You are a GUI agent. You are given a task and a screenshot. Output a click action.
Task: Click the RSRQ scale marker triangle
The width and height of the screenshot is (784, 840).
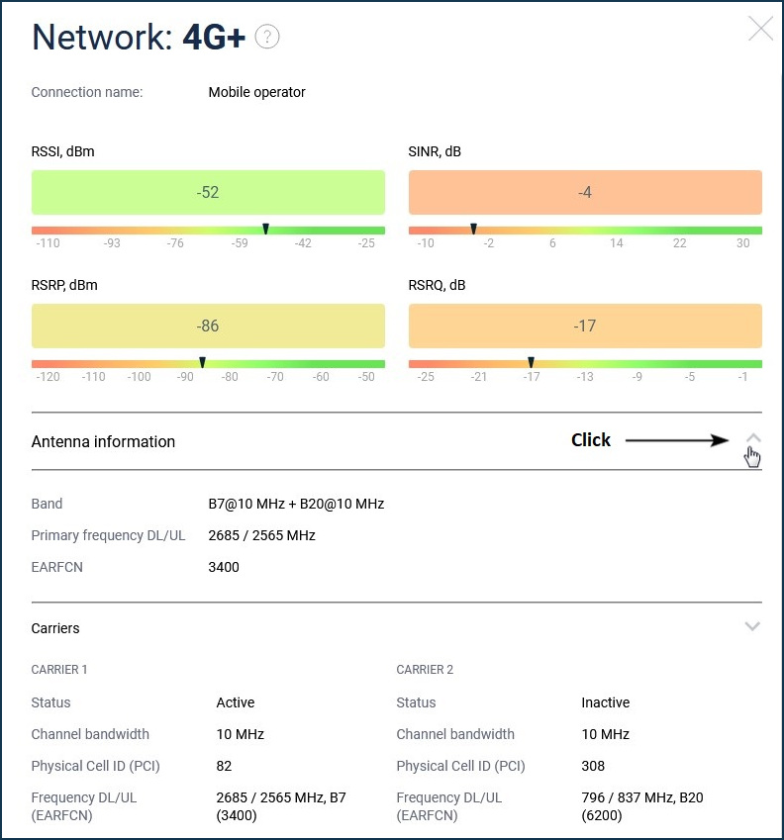coord(532,363)
